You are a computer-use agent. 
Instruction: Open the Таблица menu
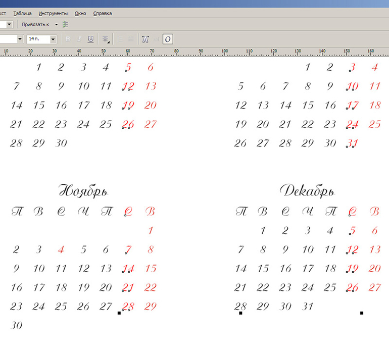tap(22, 14)
